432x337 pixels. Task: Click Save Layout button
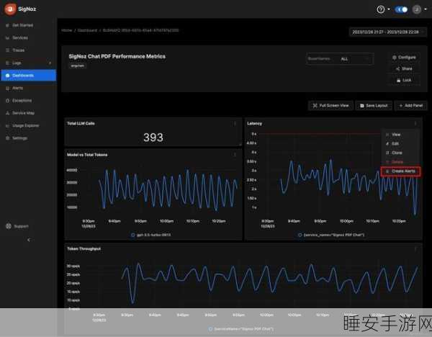[374, 106]
